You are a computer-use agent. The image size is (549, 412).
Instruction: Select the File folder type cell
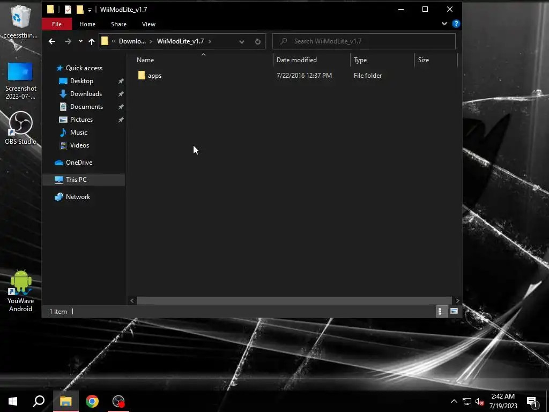click(368, 76)
